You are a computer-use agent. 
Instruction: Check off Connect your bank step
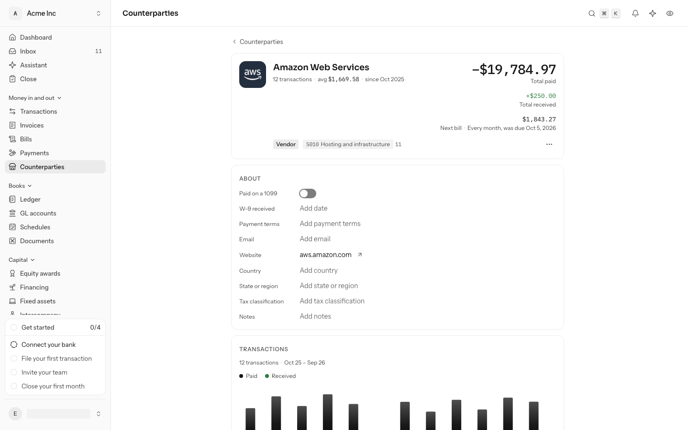click(x=14, y=344)
